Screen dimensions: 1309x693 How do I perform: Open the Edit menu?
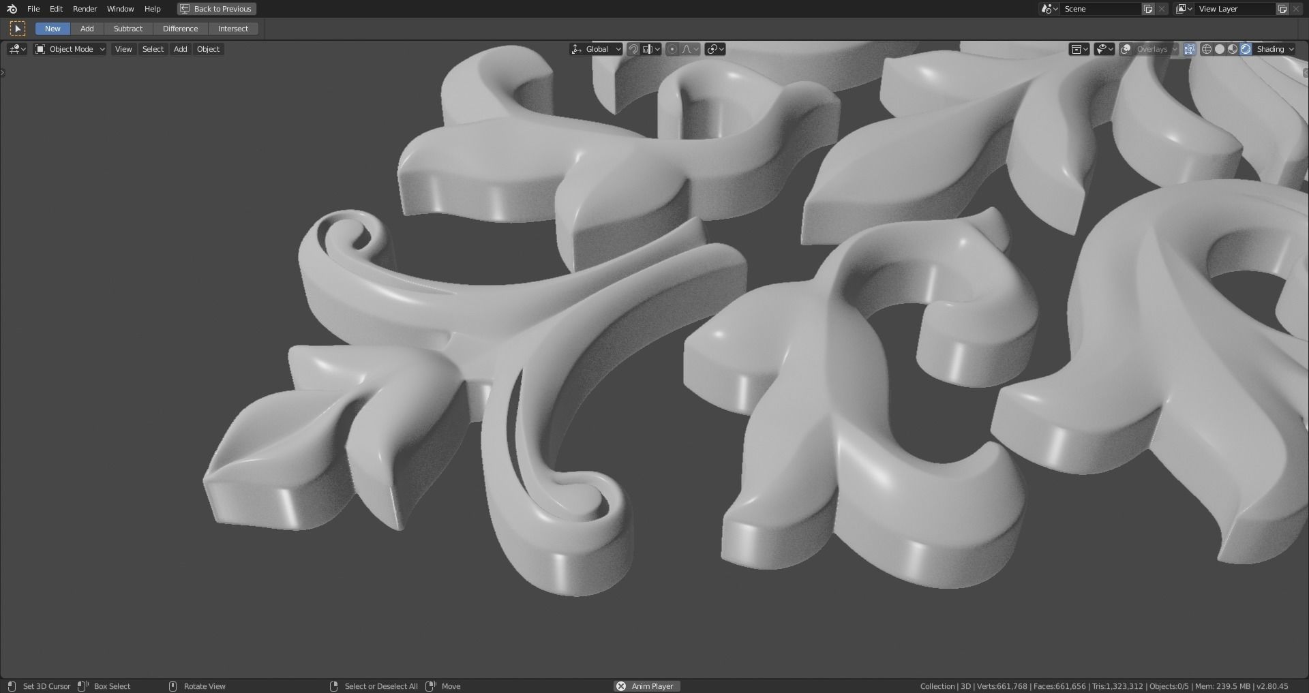(x=57, y=9)
